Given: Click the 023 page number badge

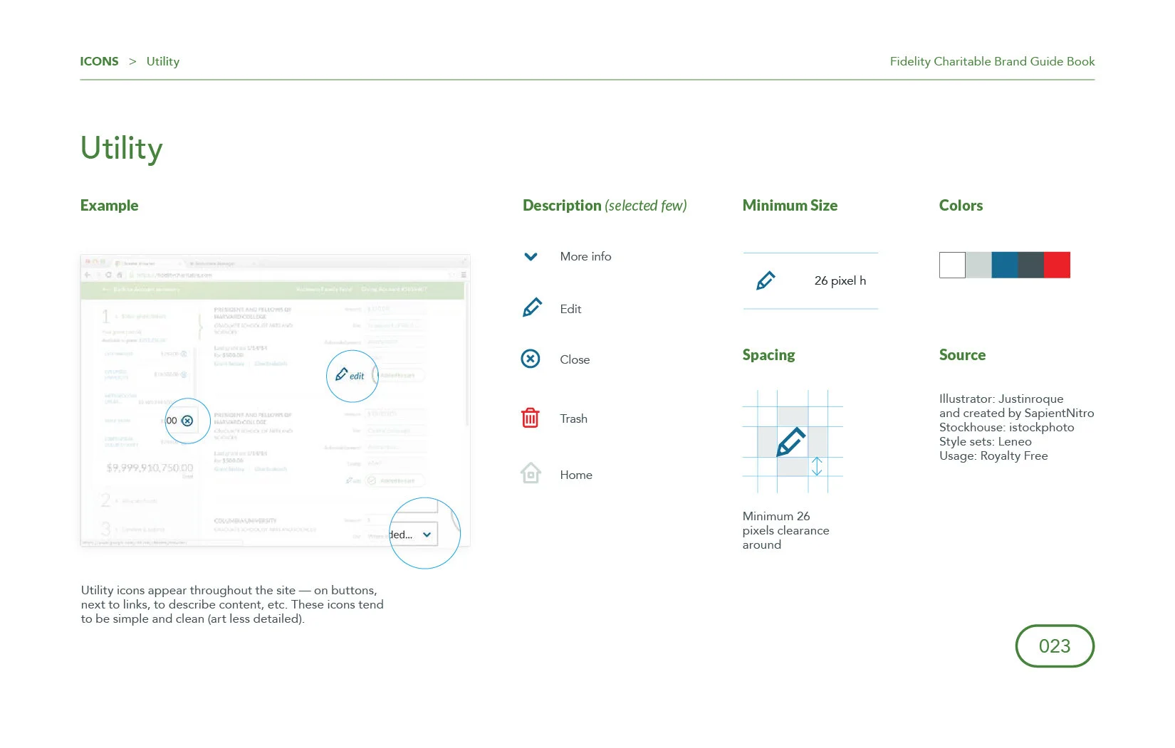Looking at the screenshot, I should tap(1055, 646).
